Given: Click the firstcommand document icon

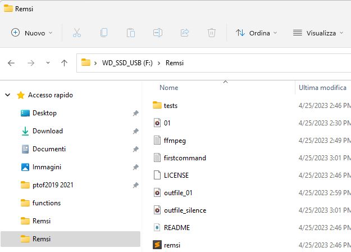Looking at the screenshot, I should [157, 158].
